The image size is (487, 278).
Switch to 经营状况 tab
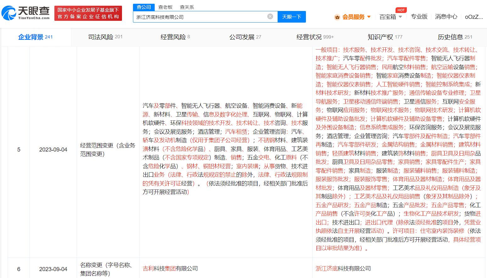point(315,37)
